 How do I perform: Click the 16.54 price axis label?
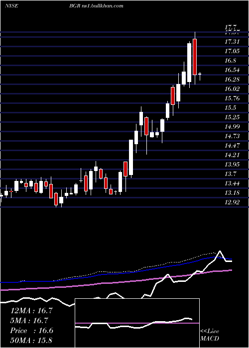(232, 70)
